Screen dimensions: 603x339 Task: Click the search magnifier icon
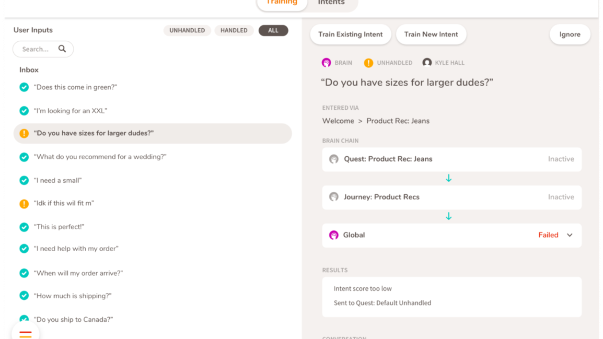pos(62,49)
